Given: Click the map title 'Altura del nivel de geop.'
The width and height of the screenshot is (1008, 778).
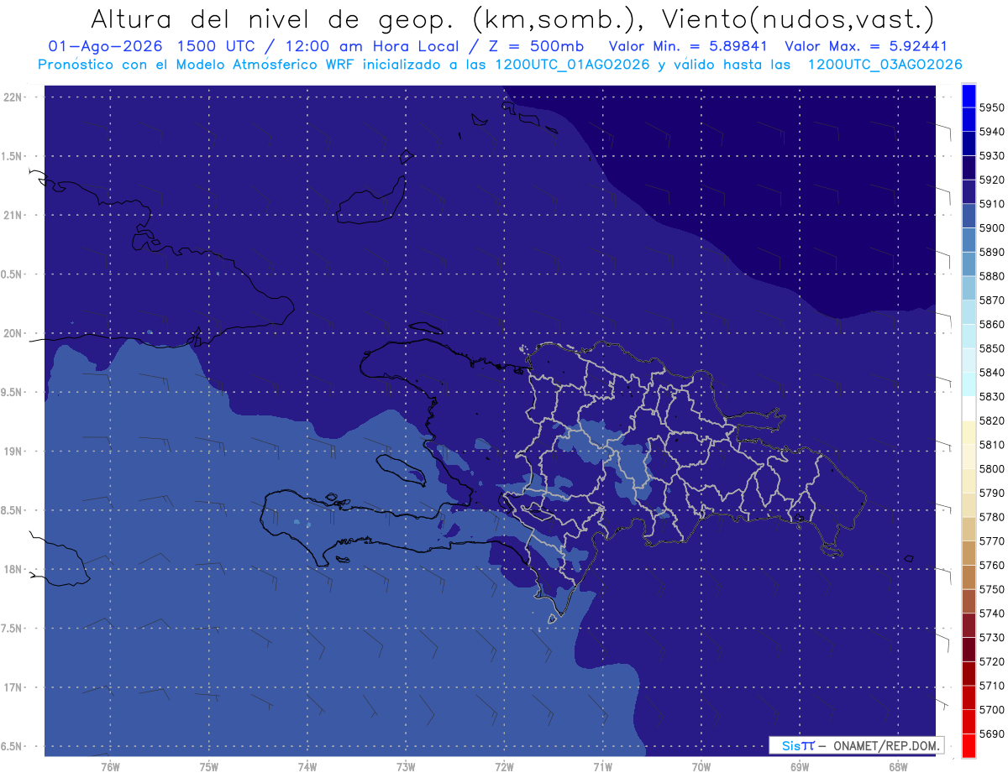Looking at the screenshot, I should point(273,18).
